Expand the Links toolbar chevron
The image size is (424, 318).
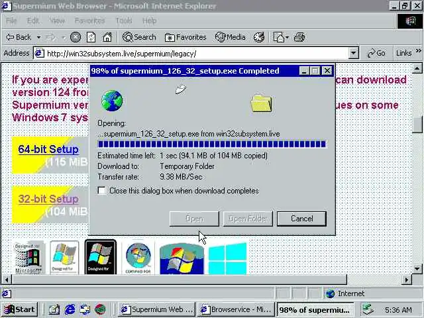pyautogui.click(x=419, y=50)
